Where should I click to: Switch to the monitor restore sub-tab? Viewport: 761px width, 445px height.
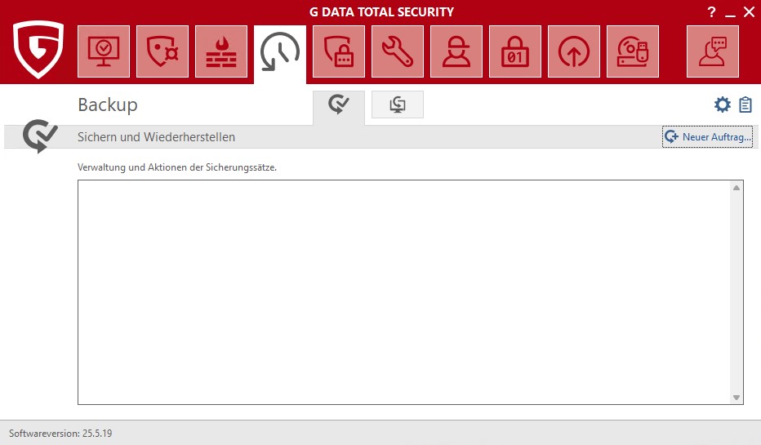(x=398, y=105)
